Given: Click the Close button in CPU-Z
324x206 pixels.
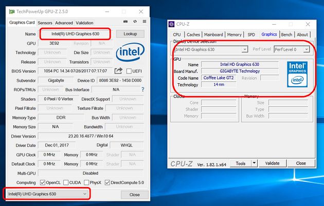Looking at the screenshot, I should (301, 163).
